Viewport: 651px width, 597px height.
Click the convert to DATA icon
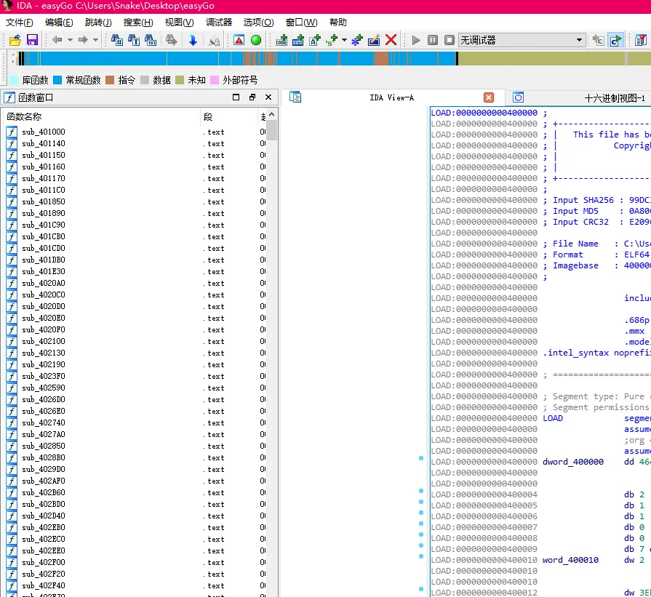pyautogui.click(x=298, y=40)
